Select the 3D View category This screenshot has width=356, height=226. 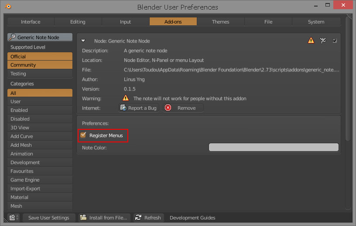tap(40, 128)
